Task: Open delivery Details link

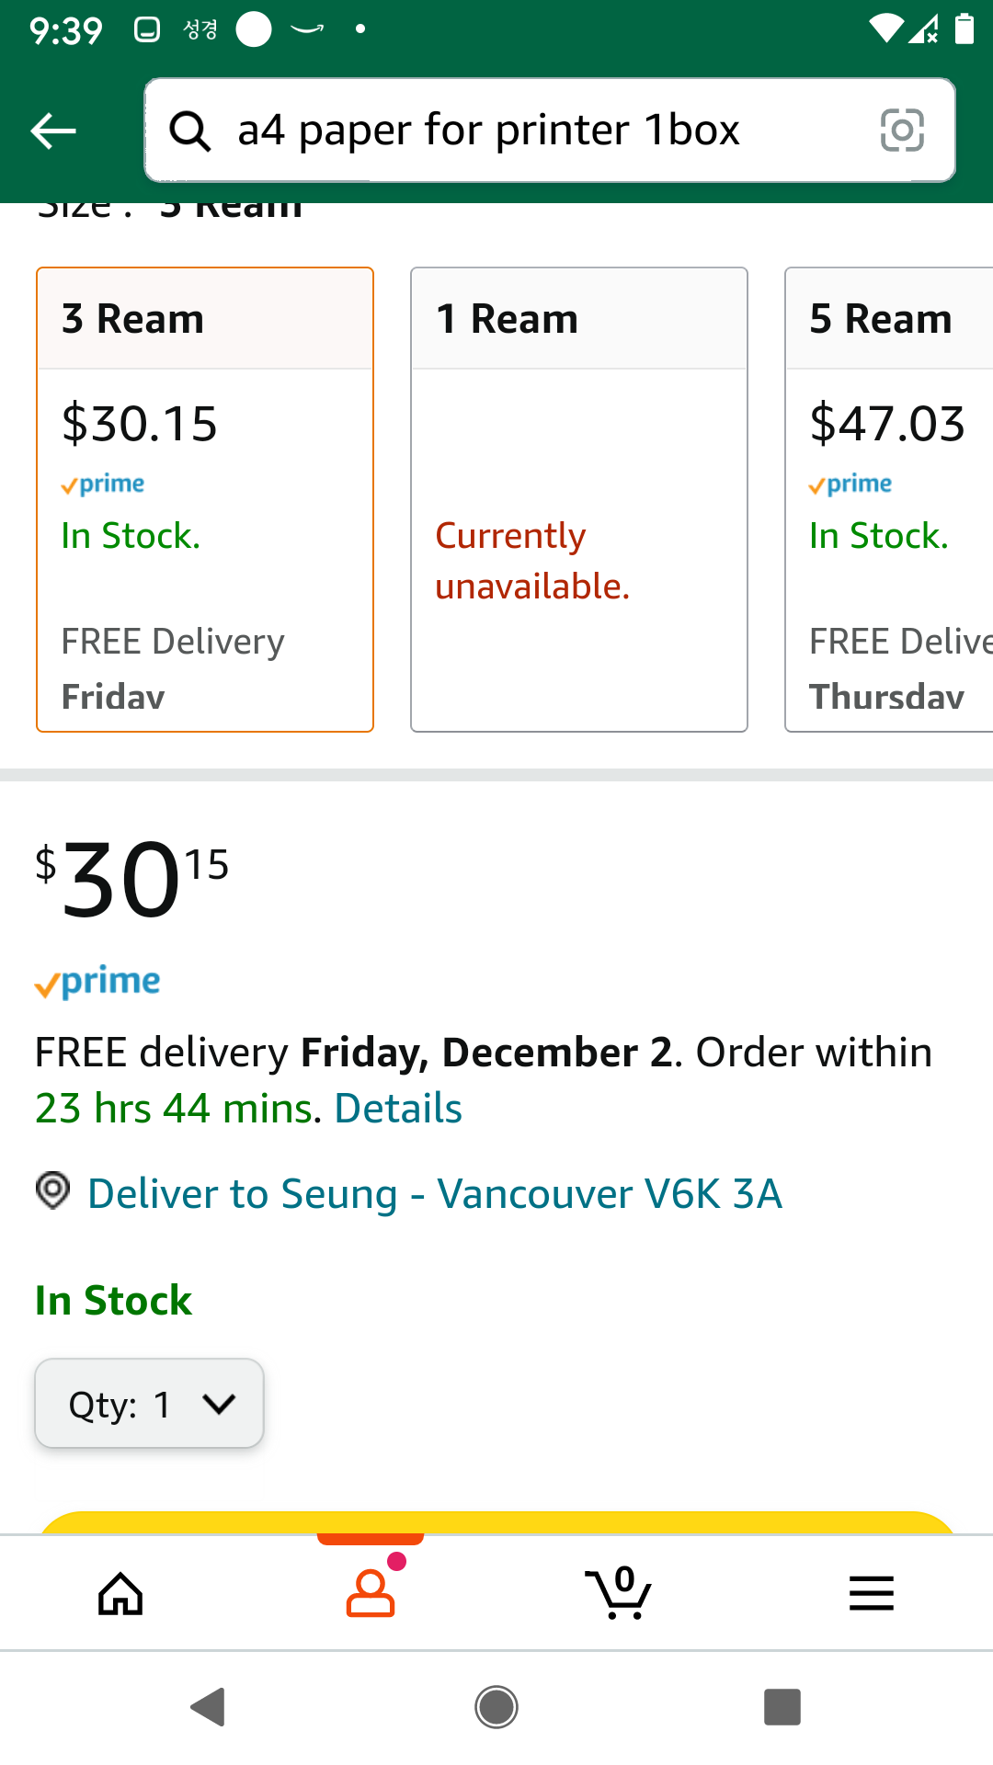Action: click(x=398, y=1109)
